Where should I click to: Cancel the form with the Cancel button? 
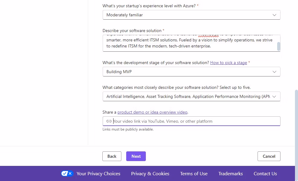pyautogui.click(x=269, y=156)
